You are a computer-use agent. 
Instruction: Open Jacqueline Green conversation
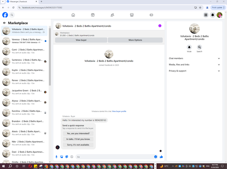click(x=25, y=92)
